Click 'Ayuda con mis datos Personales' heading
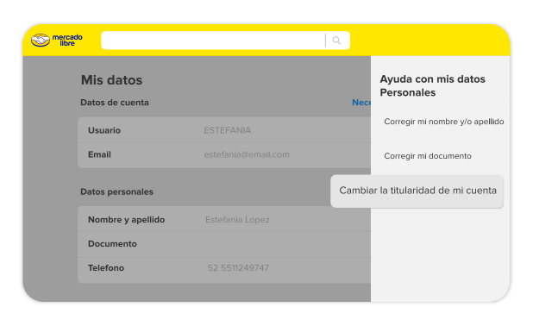Image resolution: width=533 pixels, height=326 pixels. [x=432, y=85]
